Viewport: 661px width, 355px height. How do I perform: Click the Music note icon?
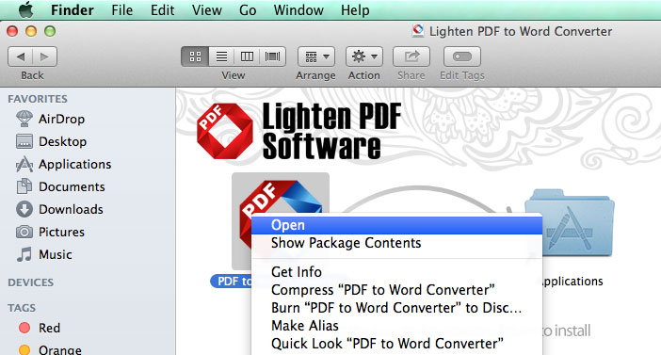[24, 254]
